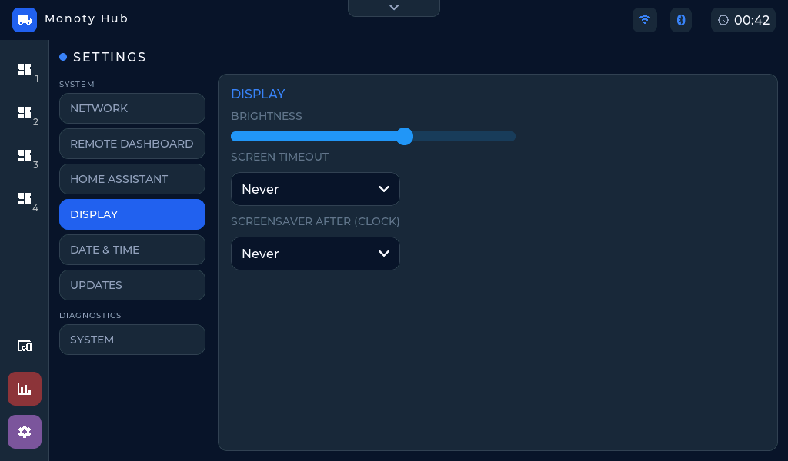Screen dimensions: 788x461
Task: Open the Network settings section
Action: 132,108
